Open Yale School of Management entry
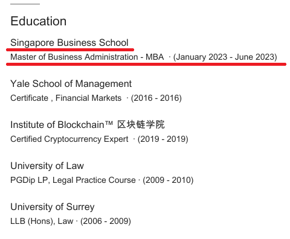Screen dimensions: 290x239 coord(71,84)
